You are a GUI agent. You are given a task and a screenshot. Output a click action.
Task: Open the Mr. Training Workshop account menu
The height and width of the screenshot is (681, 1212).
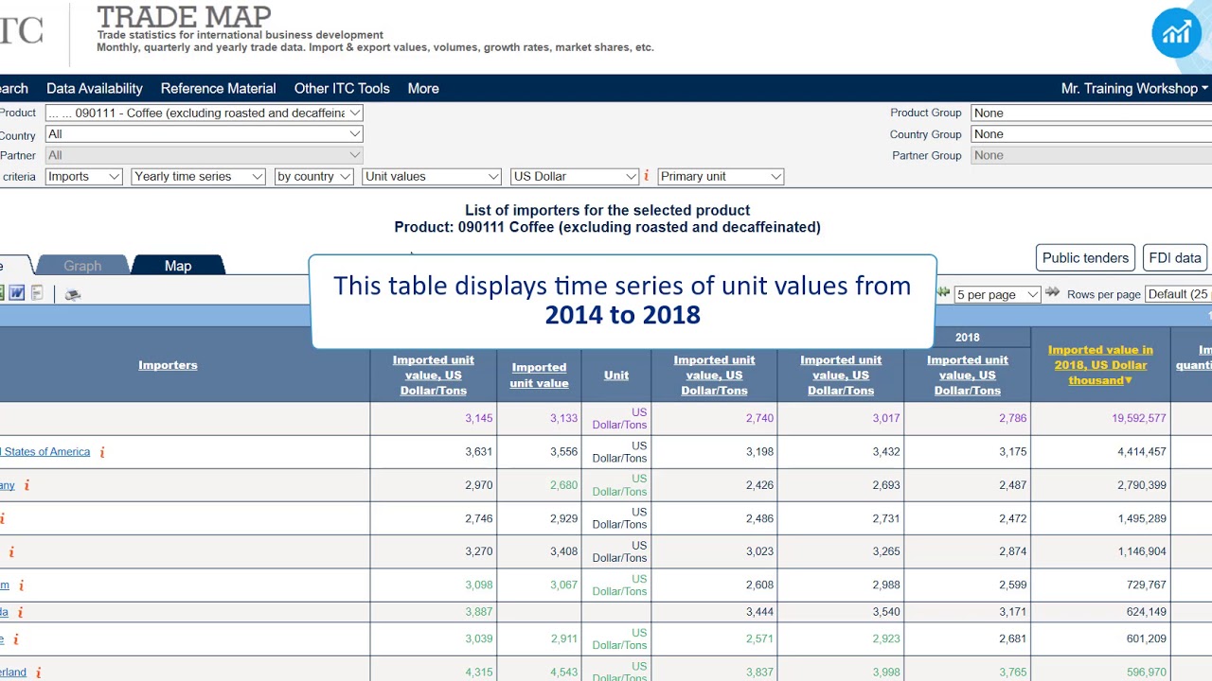[1134, 88]
